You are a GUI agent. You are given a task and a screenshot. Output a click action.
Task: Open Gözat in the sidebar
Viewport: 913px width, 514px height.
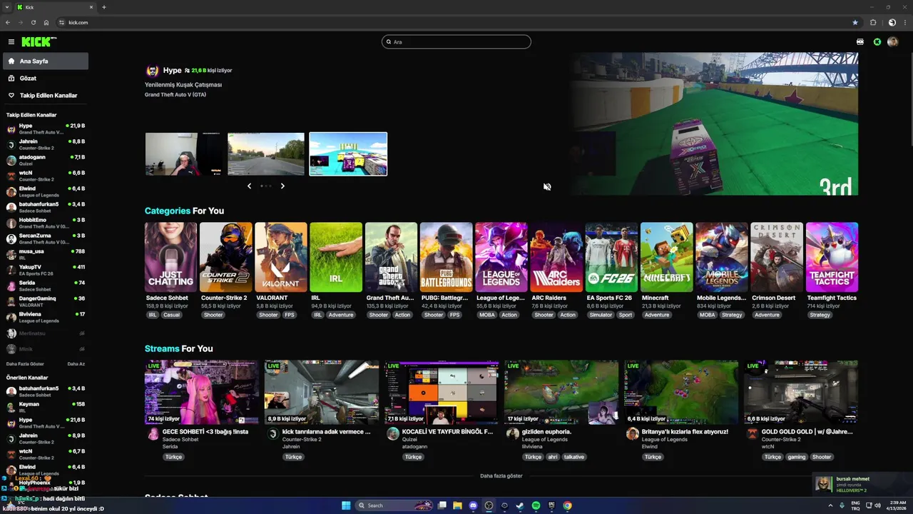[x=46, y=79]
